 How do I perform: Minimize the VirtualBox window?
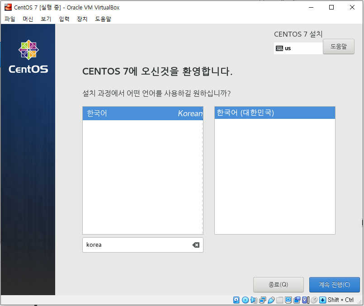[311, 7]
